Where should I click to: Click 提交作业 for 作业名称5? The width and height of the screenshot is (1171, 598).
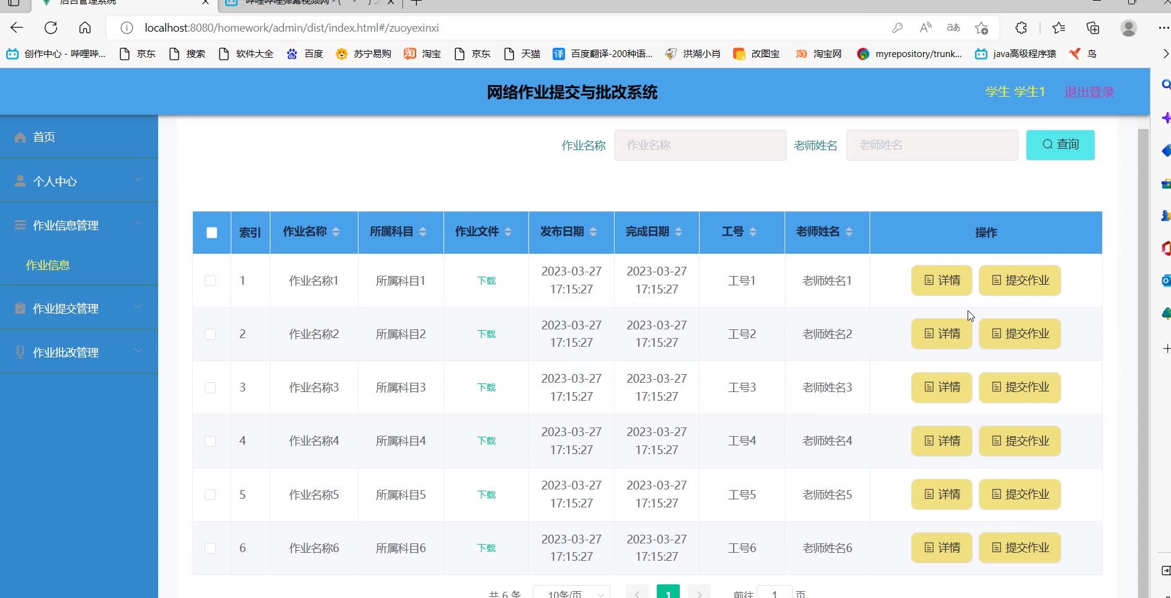[1020, 494]
